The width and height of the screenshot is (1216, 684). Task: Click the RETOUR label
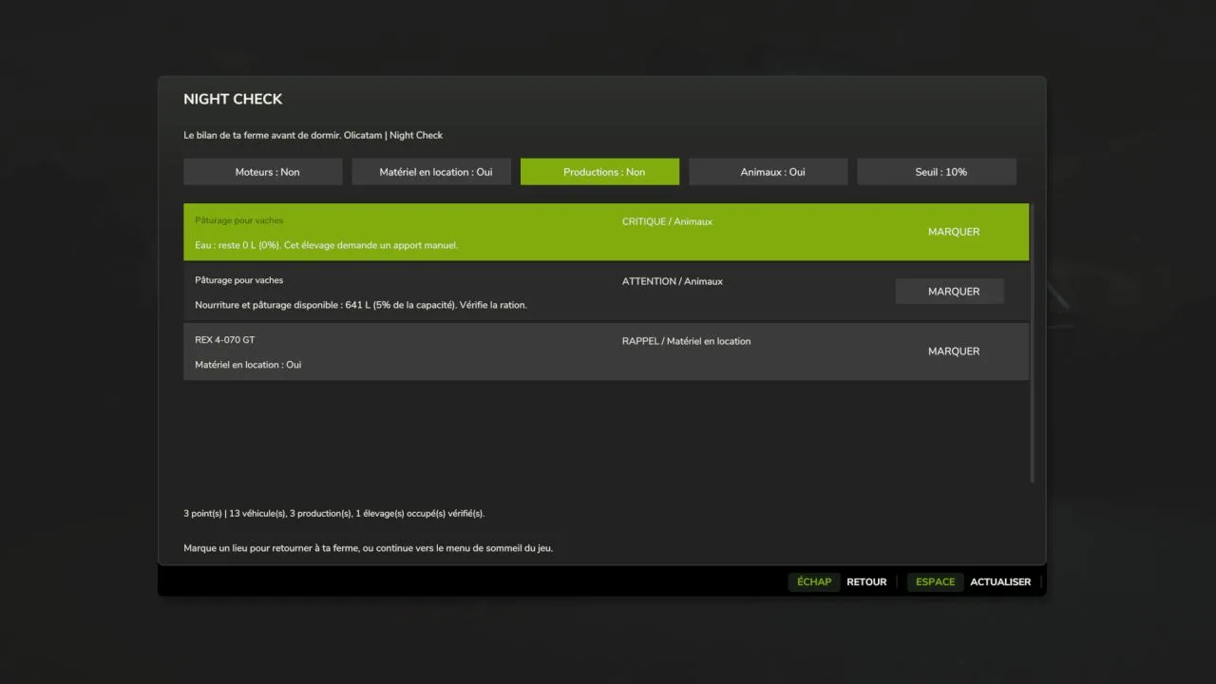(x=866, y=581)
